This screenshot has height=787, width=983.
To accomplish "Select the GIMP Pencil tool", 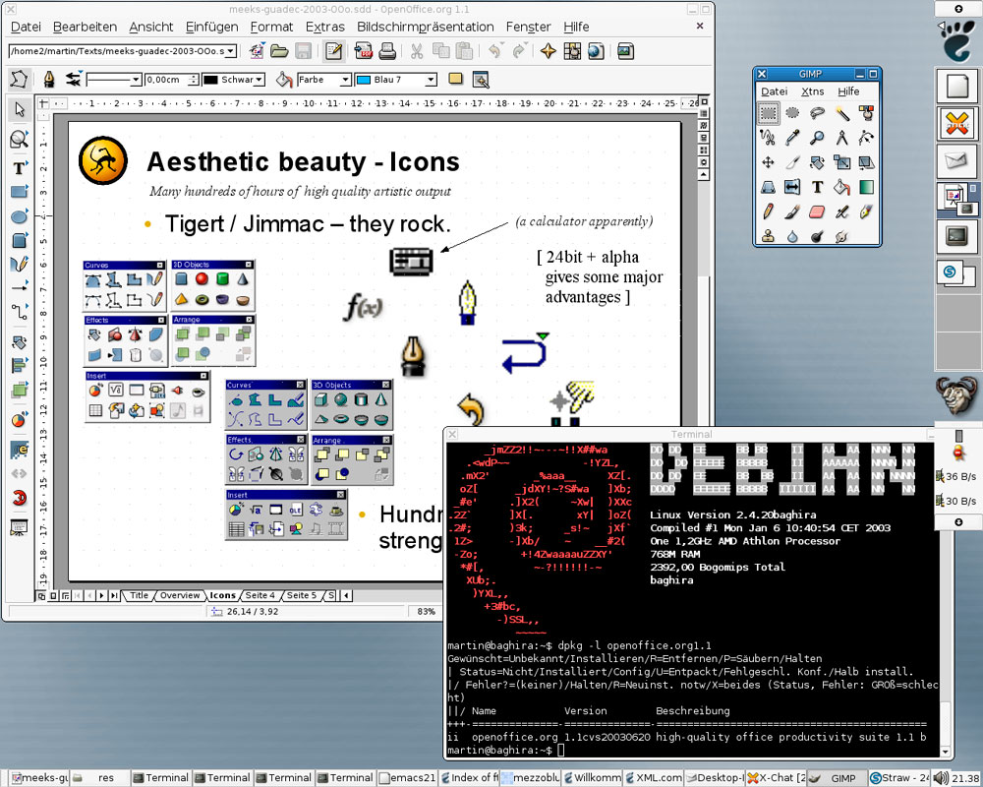I will [768, 212].
